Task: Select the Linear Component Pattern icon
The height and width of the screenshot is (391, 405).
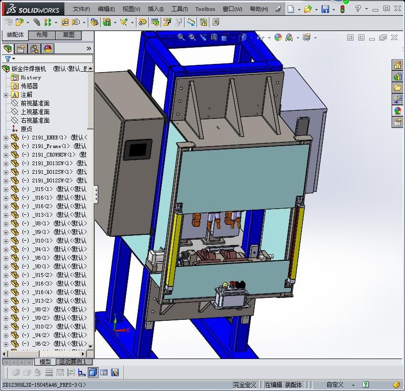Action: click(48, 22)
